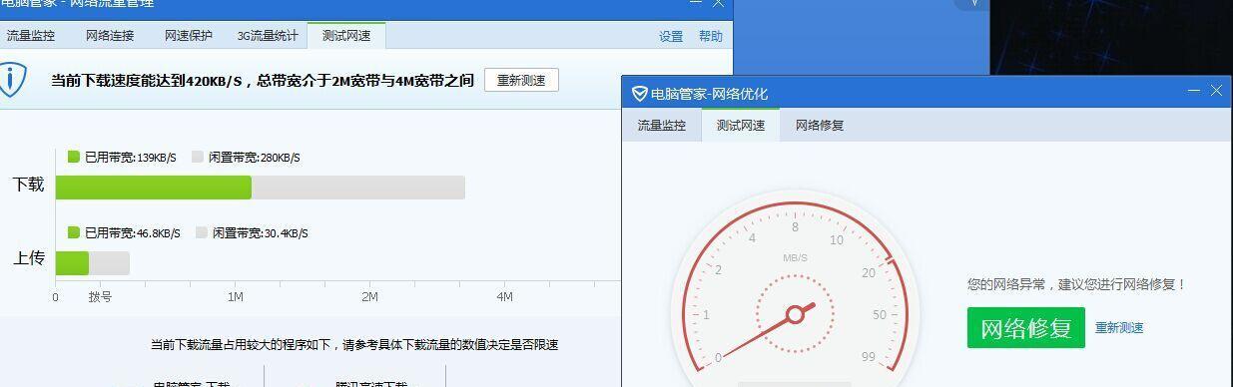Select 测试网速 tab in 网络流量管理 window

click(346, 36)
